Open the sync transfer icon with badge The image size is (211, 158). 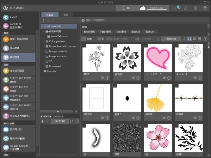(x=177, y=8)
